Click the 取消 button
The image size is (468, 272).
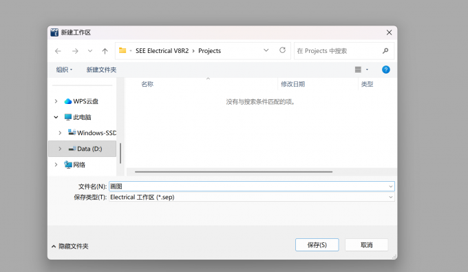(x=367, y=245)
